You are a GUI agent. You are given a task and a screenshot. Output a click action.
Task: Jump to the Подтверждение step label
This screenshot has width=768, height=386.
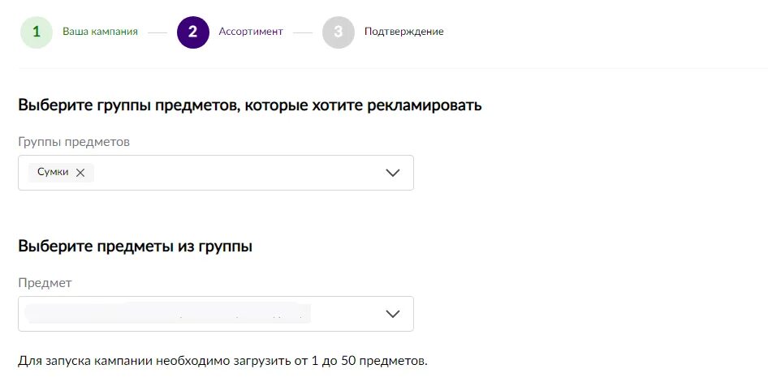pyautogui.click(x=403, y=32)
